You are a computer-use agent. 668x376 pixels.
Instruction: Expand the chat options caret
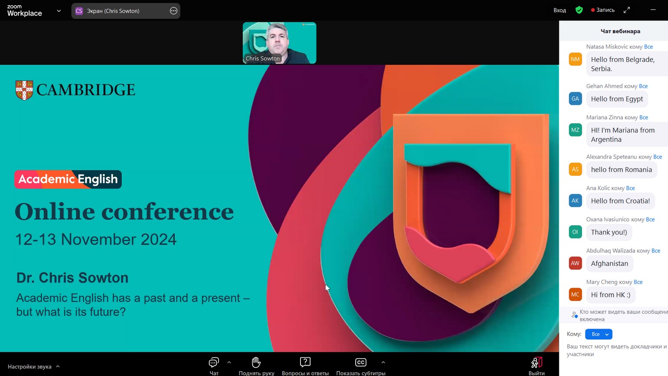coord(229,362)
